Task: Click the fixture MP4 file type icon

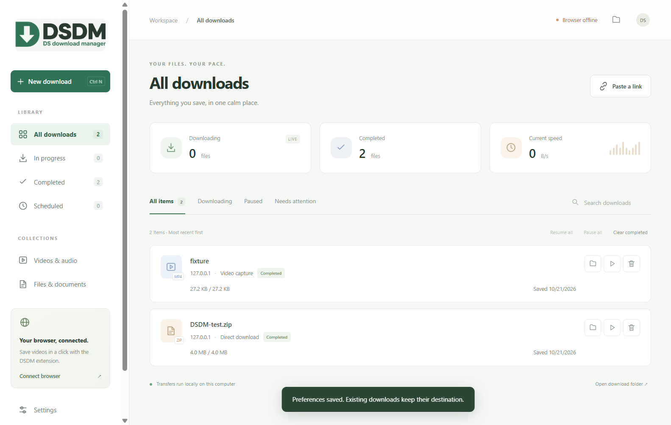Action: (x=171, y=267)
